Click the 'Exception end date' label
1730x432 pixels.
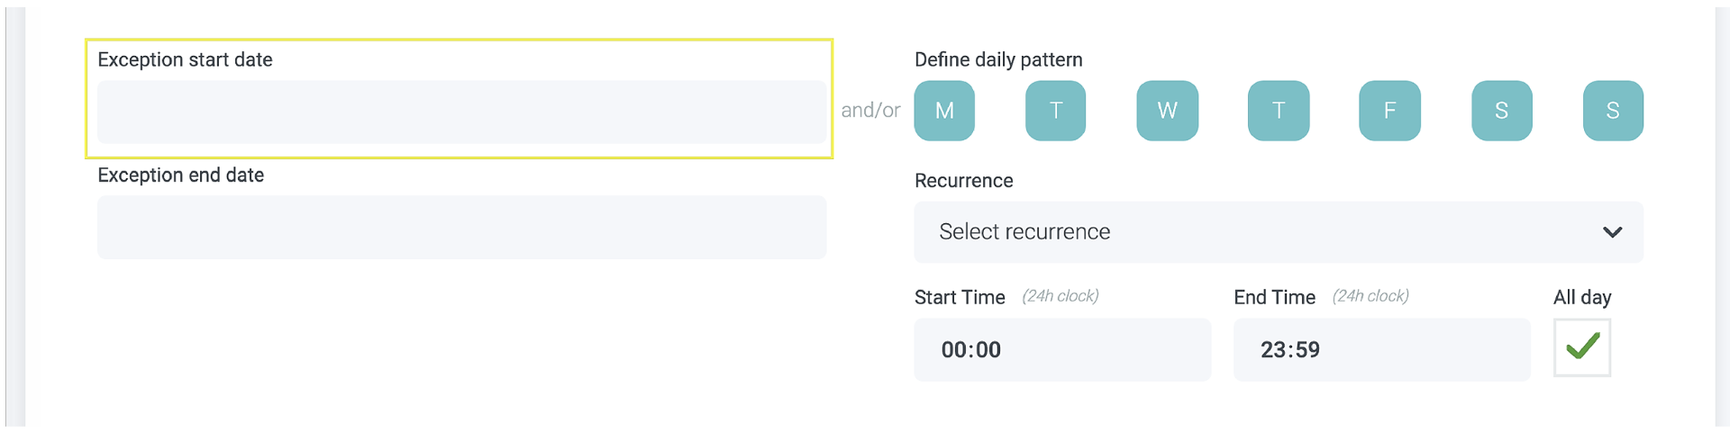point(180,175)
